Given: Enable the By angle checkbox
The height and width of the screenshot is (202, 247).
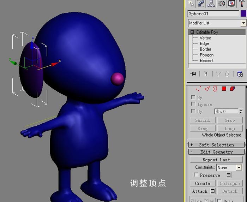Looking at the screenshot, I should pyautogui.click(x=193, y=111).
